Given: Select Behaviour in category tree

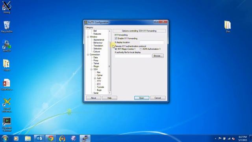Looking at the screenshot, I should (98, 43).
